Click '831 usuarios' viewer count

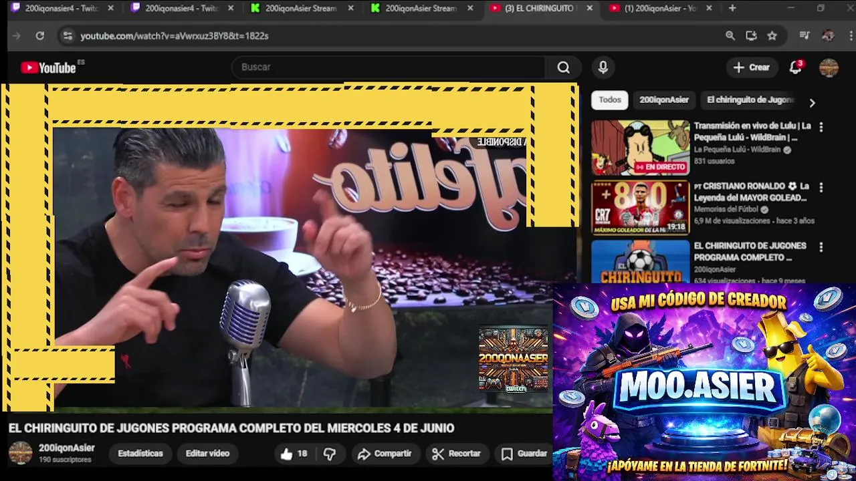714,161
